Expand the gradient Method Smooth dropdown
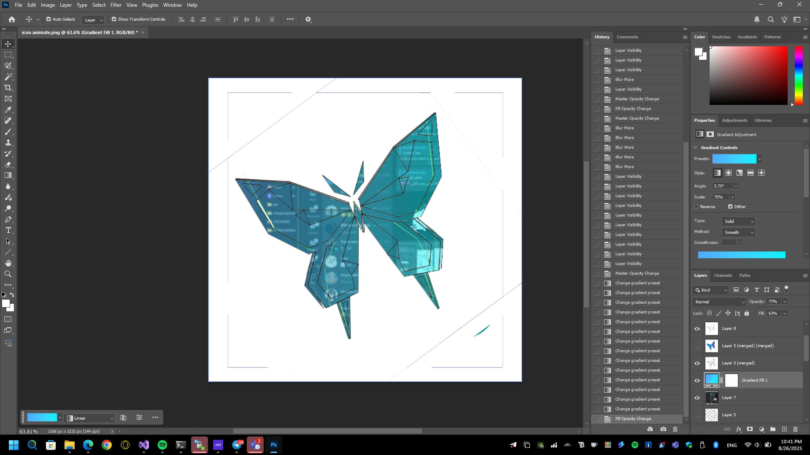The width and height of the screenshot is (810, 455). coord(738,233)
